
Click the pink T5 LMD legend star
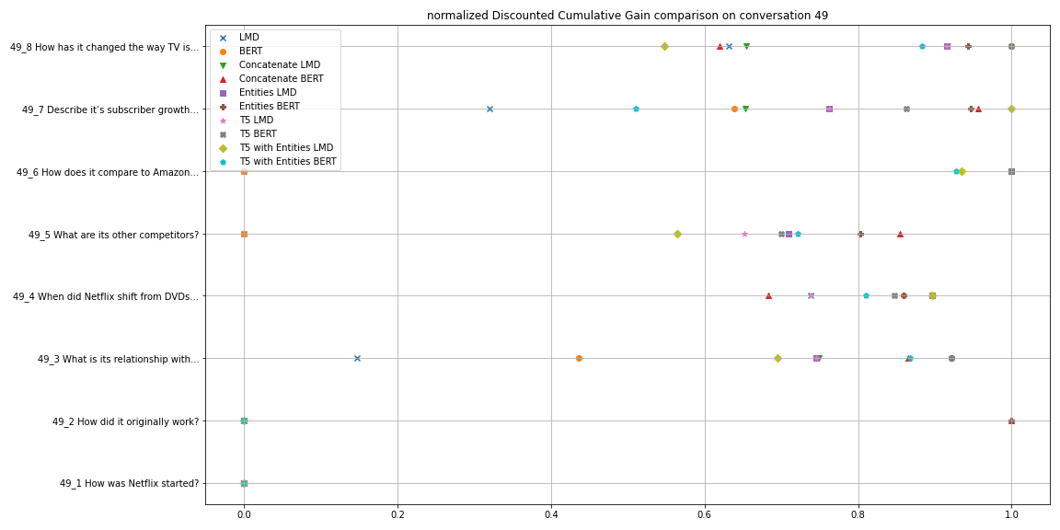coord(223,121)
